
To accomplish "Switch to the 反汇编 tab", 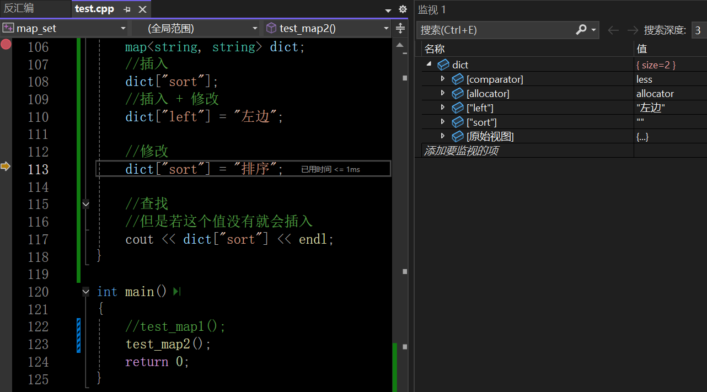I will [x=19, y=9].
